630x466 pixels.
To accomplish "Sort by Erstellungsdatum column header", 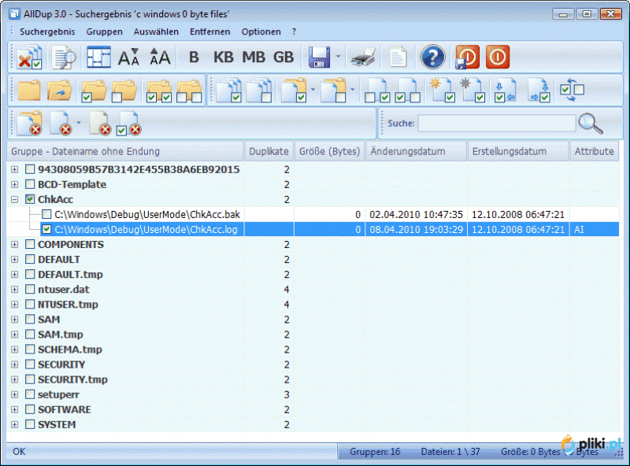I will click(x=518, y=151).
